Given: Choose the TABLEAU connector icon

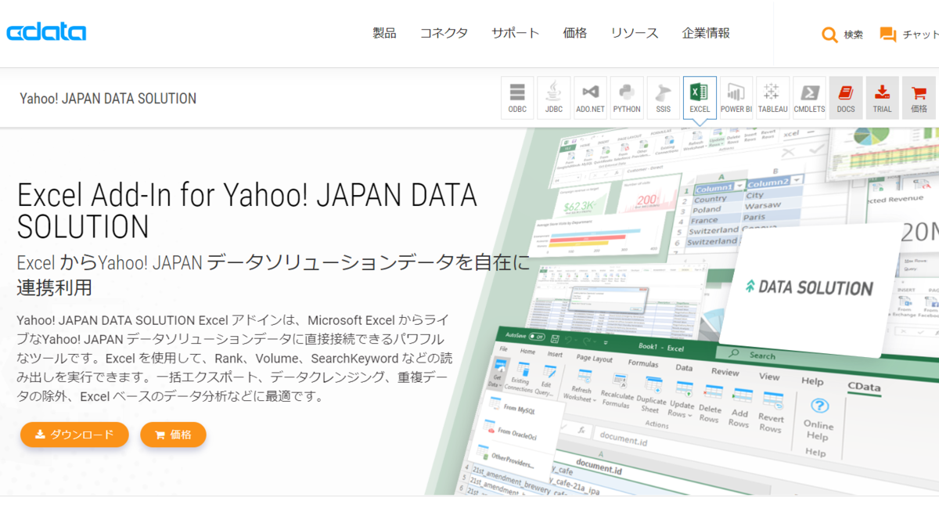Looking at the screenshot, I should pos(772,98).
